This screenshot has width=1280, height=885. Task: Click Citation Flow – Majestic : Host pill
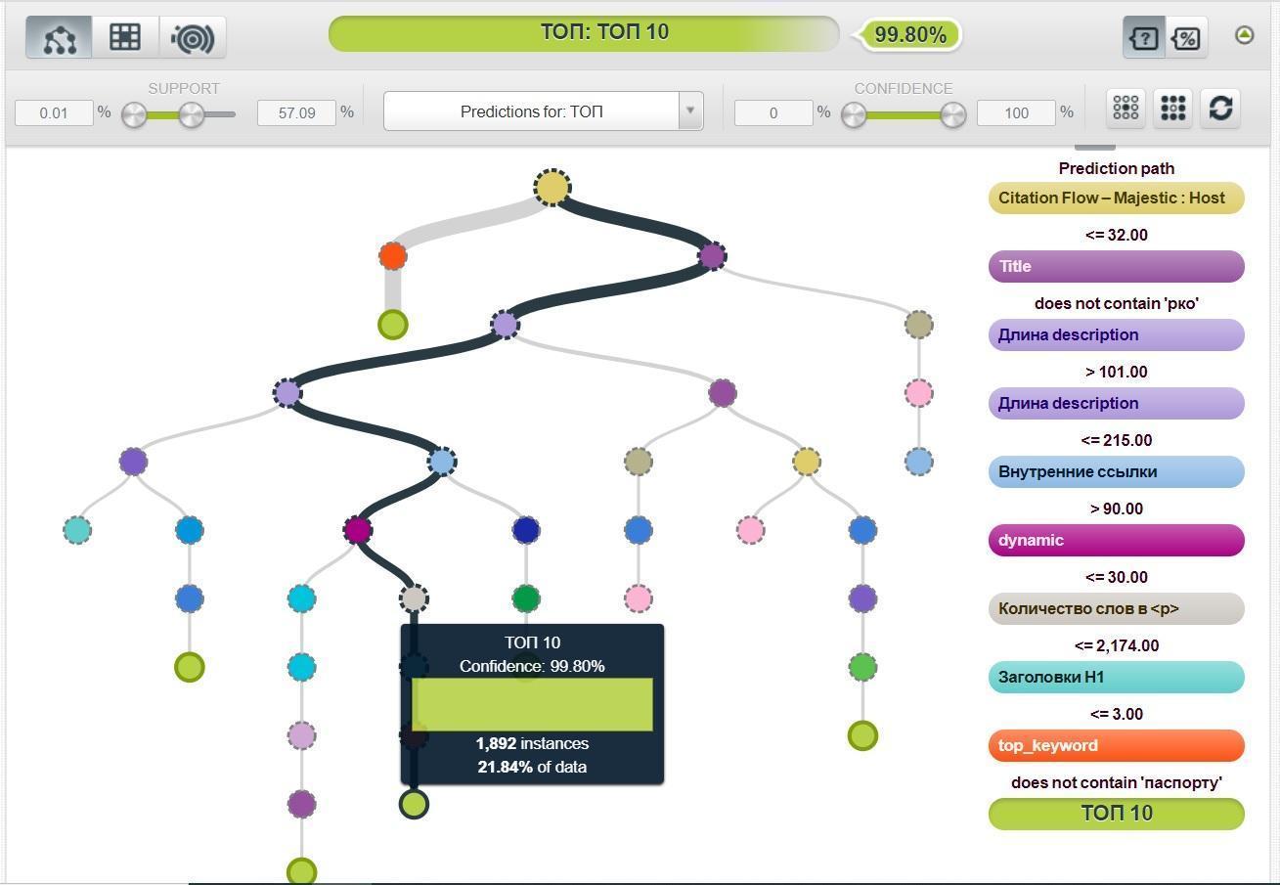tap(1116, 198)
